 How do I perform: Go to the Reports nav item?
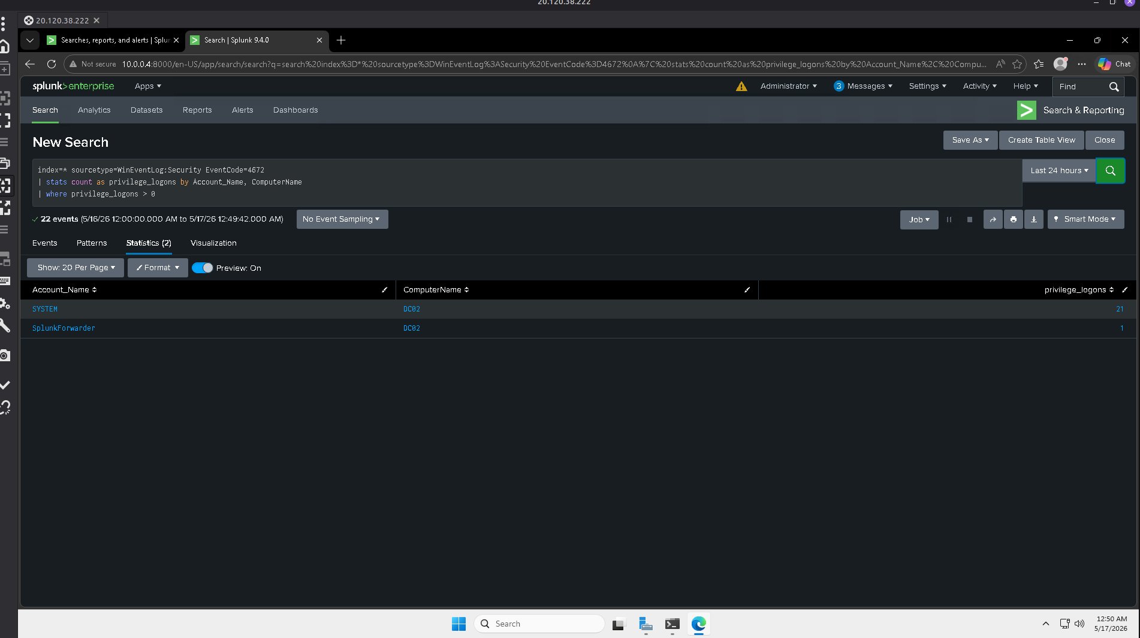tap(197, 110)
